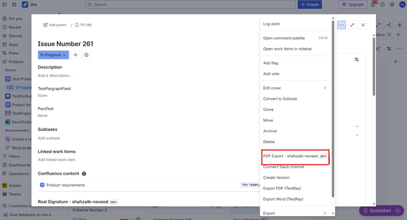Choose Add vote from menu
This screenshot has height=220, width=407.
tap(295, 74)
